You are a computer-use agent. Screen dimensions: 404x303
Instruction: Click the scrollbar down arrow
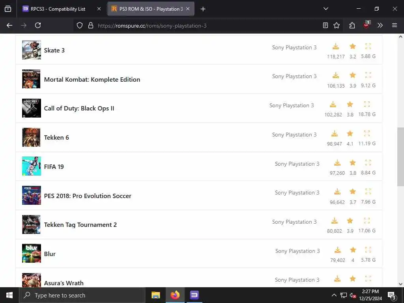(400, 284)
